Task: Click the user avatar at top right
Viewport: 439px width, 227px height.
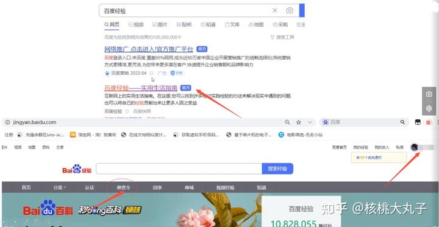Action: tap(415, 147)
